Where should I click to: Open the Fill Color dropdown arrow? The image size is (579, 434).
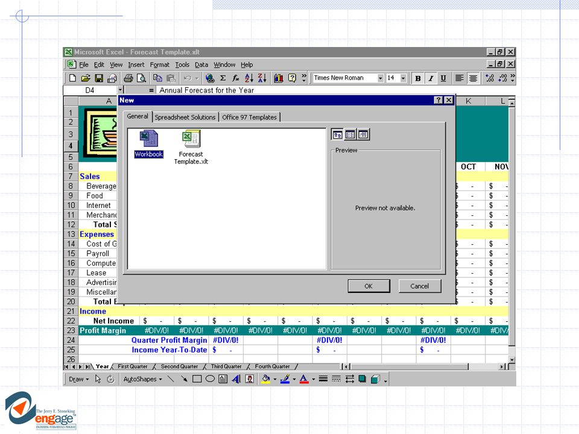pos(275,379)
